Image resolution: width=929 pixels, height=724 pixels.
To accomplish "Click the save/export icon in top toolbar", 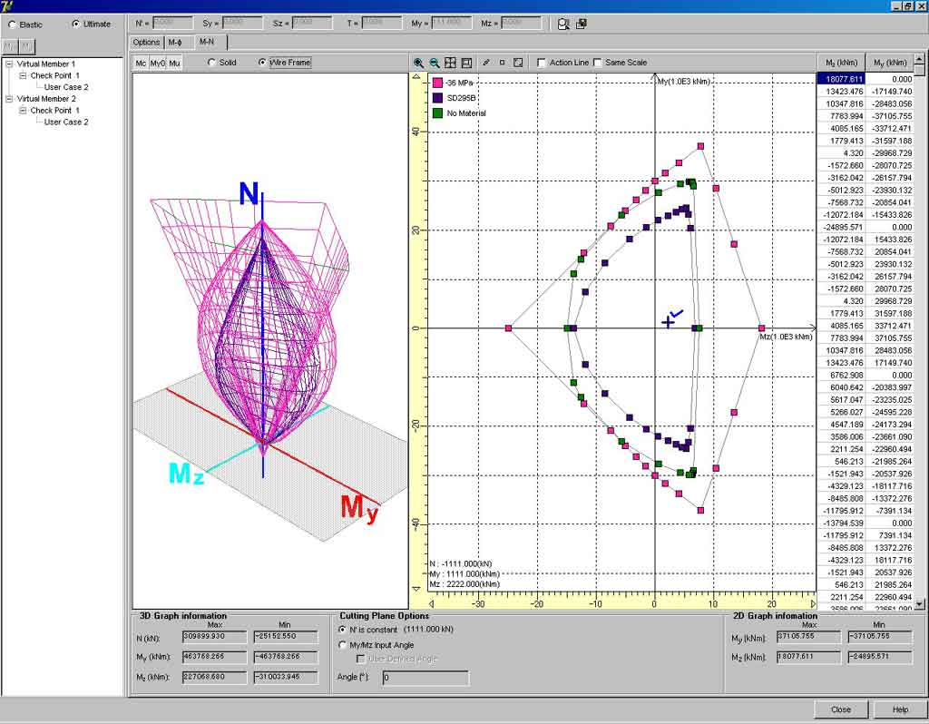I will click(x=581, y=24).
